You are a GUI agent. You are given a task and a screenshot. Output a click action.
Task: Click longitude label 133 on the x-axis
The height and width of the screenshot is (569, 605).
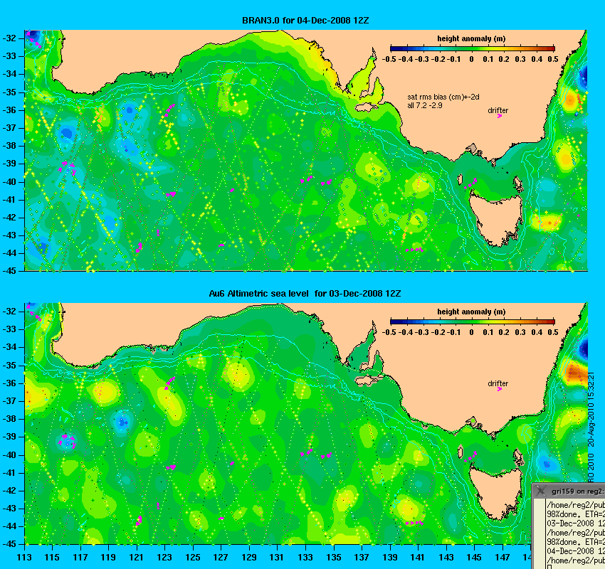click(305, 558)
